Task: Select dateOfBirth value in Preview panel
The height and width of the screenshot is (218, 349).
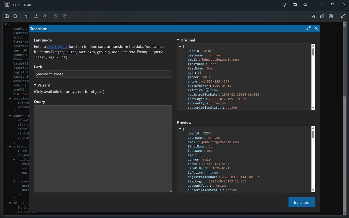Action: tap(222, 168)
